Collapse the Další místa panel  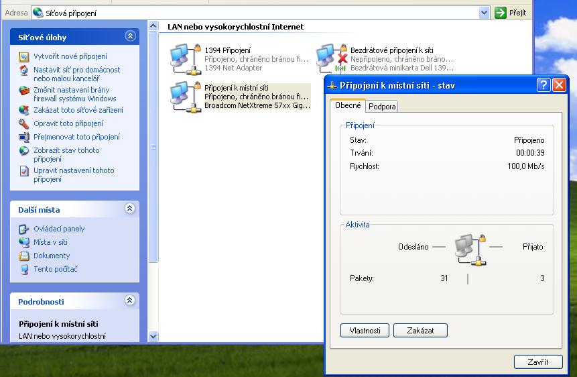pos(129,209)
